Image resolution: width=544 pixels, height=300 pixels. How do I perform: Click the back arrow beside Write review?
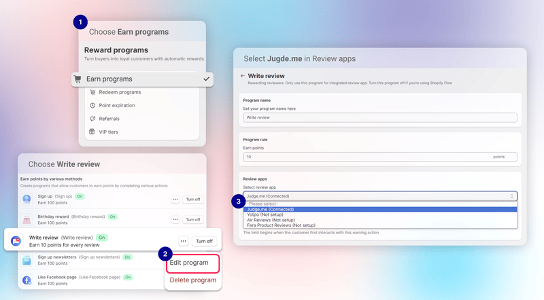pos(243,75)
